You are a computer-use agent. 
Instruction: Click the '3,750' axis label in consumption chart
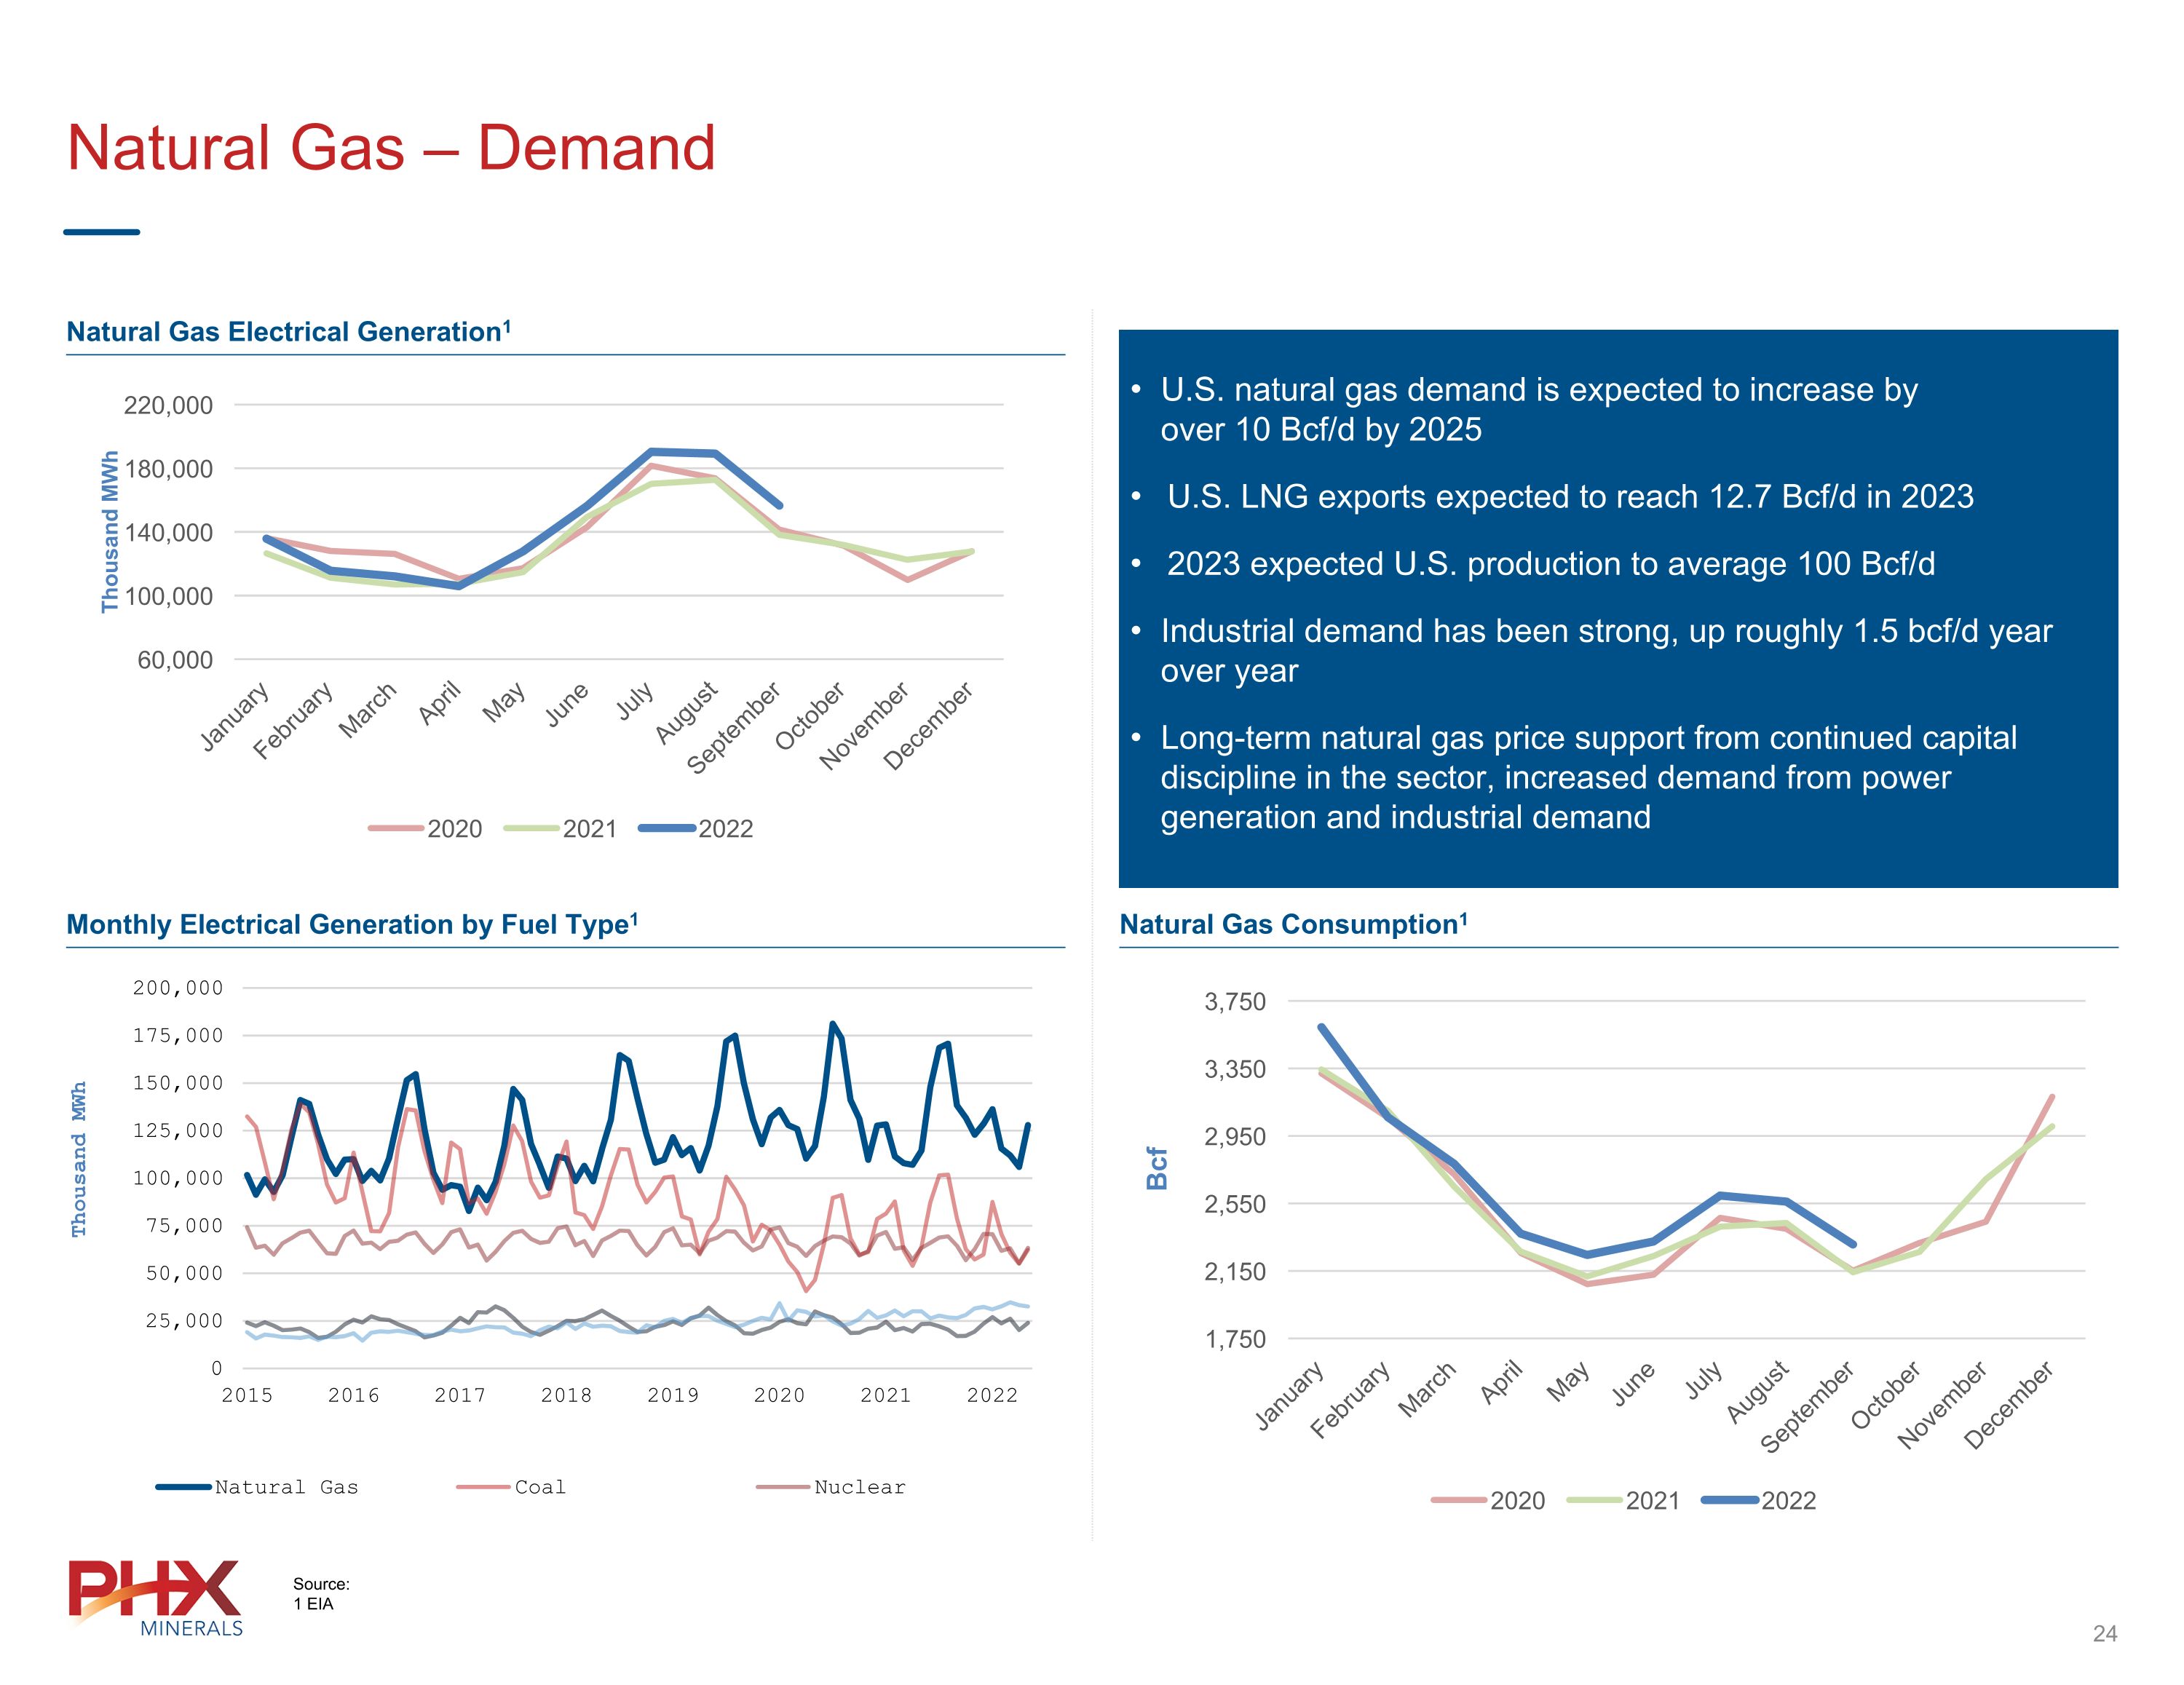[1235, 1001]
